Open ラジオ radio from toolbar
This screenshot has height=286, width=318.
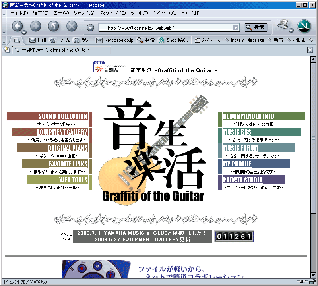[x=83, y=40]
